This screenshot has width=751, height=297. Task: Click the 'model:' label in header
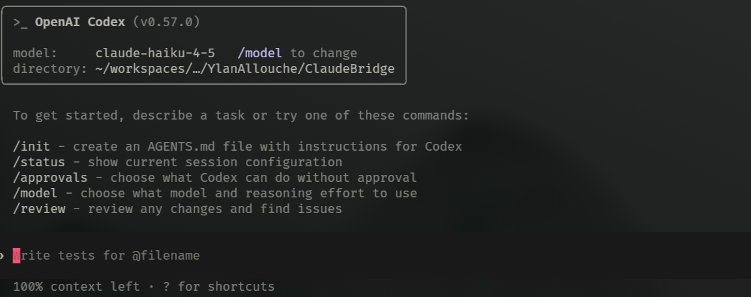coord(35,54)
